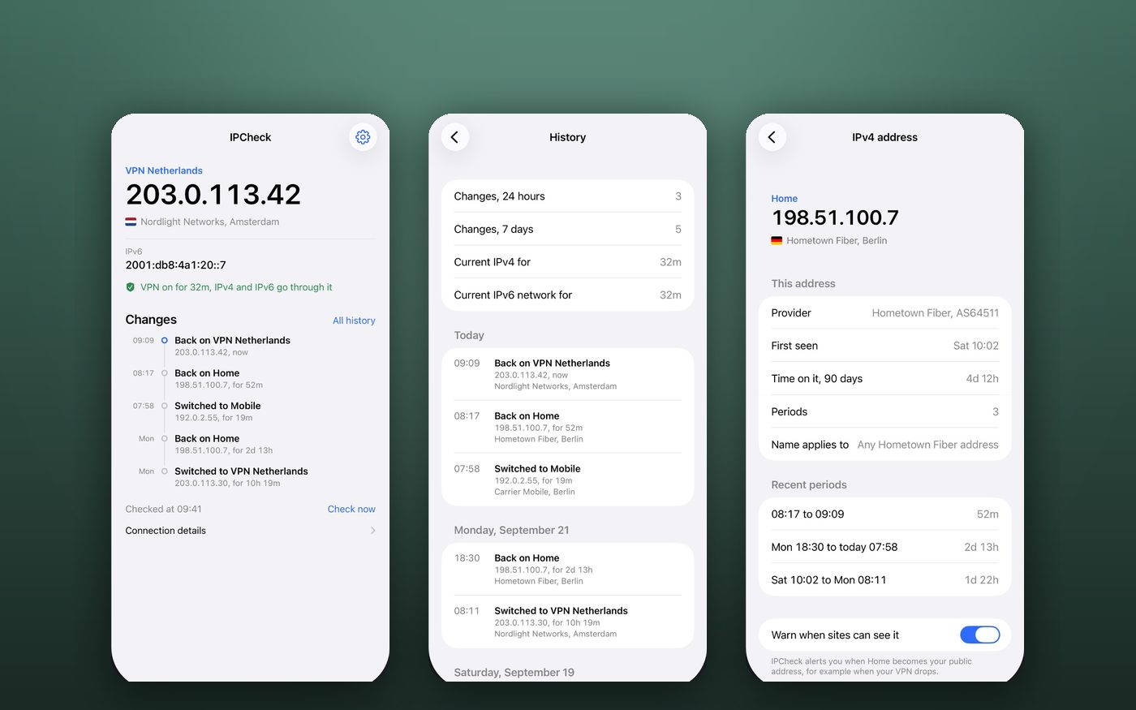
Task: Click the Home label above 198.51.100.7
Action: coord(785,198)
